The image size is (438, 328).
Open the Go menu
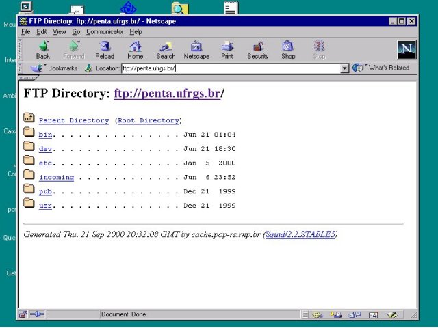(x=76, y=32)
